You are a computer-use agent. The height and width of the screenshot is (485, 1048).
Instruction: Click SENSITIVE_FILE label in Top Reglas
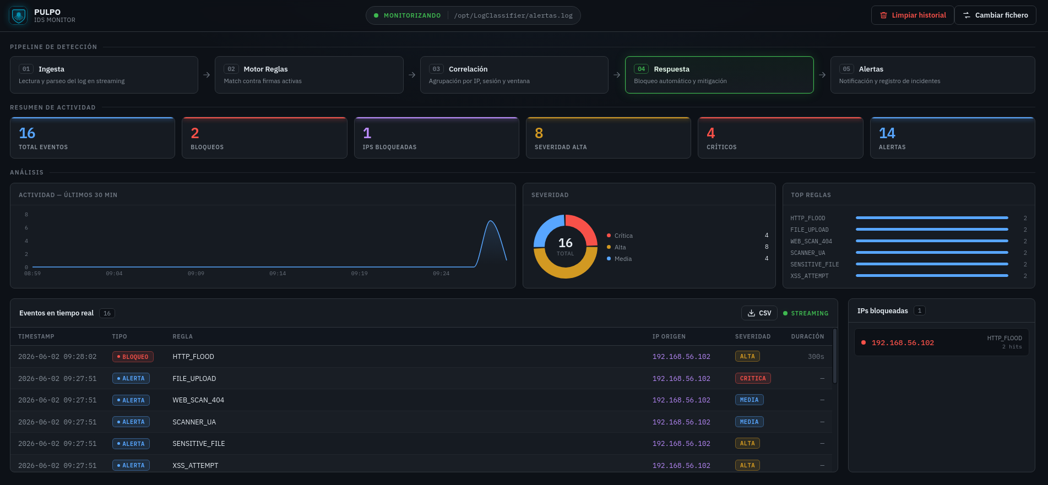click(815, 265)
